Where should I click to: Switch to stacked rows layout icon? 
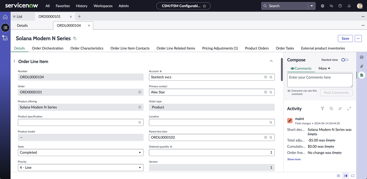338,176
